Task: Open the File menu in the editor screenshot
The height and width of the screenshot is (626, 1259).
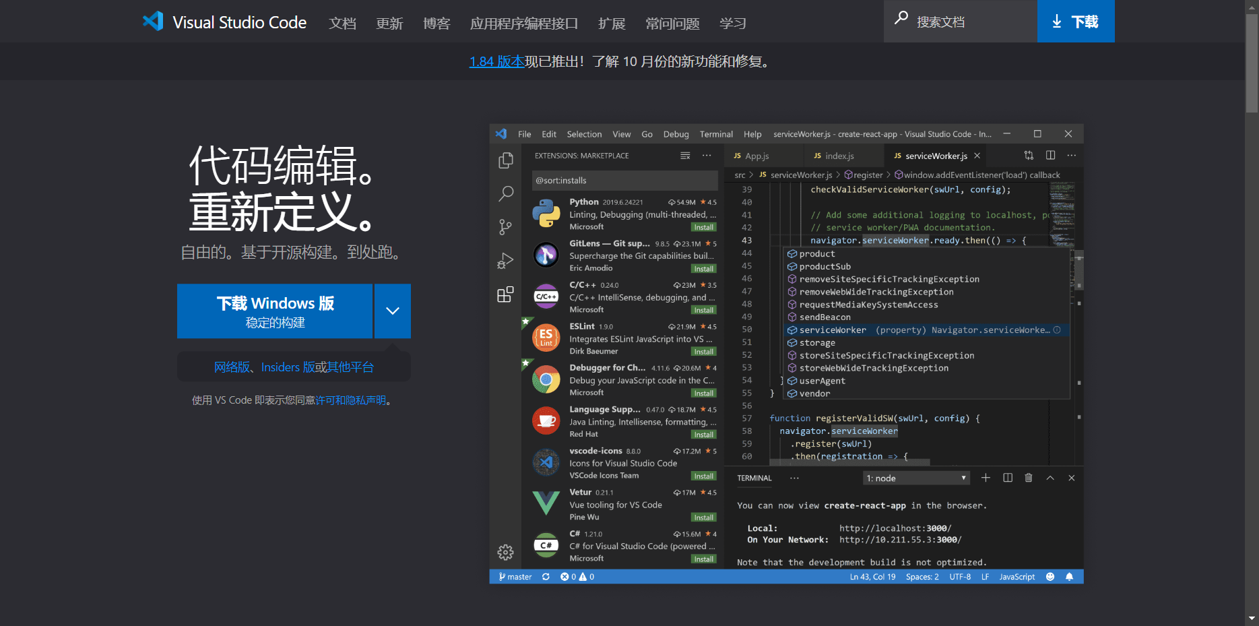Action: tap(525, 134)
